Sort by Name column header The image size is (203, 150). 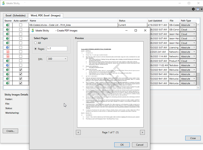click(x=74, y=20)
